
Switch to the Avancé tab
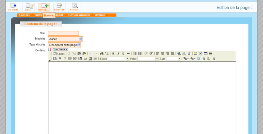[100, 15]
